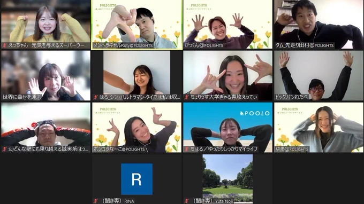This screenshot has height=204, width=364.
Task: Click the name label タム_先走り田村@POLIGHTS
Action: 305,45
